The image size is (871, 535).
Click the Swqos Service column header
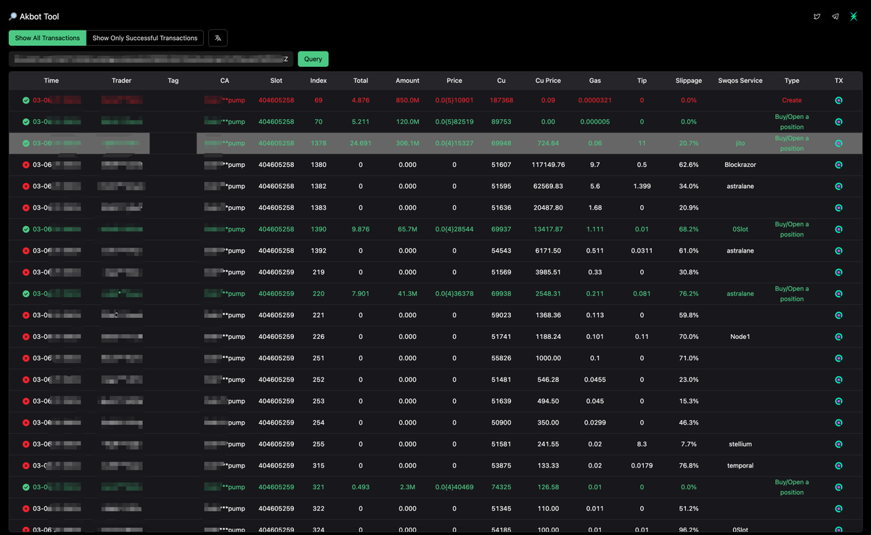coord(740,81)
